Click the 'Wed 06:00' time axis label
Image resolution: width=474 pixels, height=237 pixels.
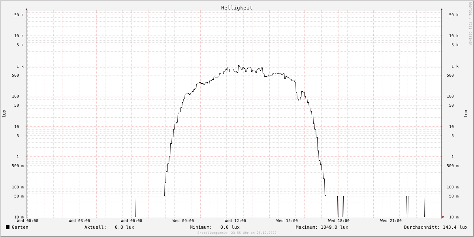click(x=132, y=221)
